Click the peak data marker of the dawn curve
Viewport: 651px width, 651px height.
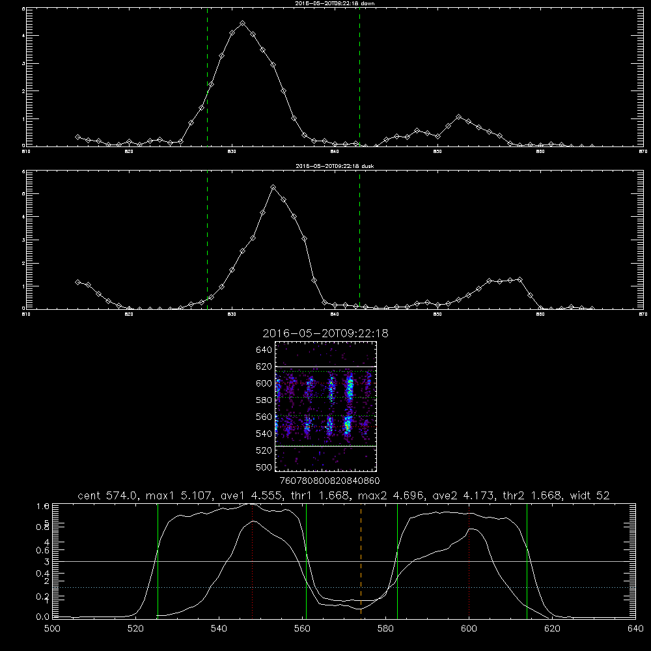tap(242, 23)
